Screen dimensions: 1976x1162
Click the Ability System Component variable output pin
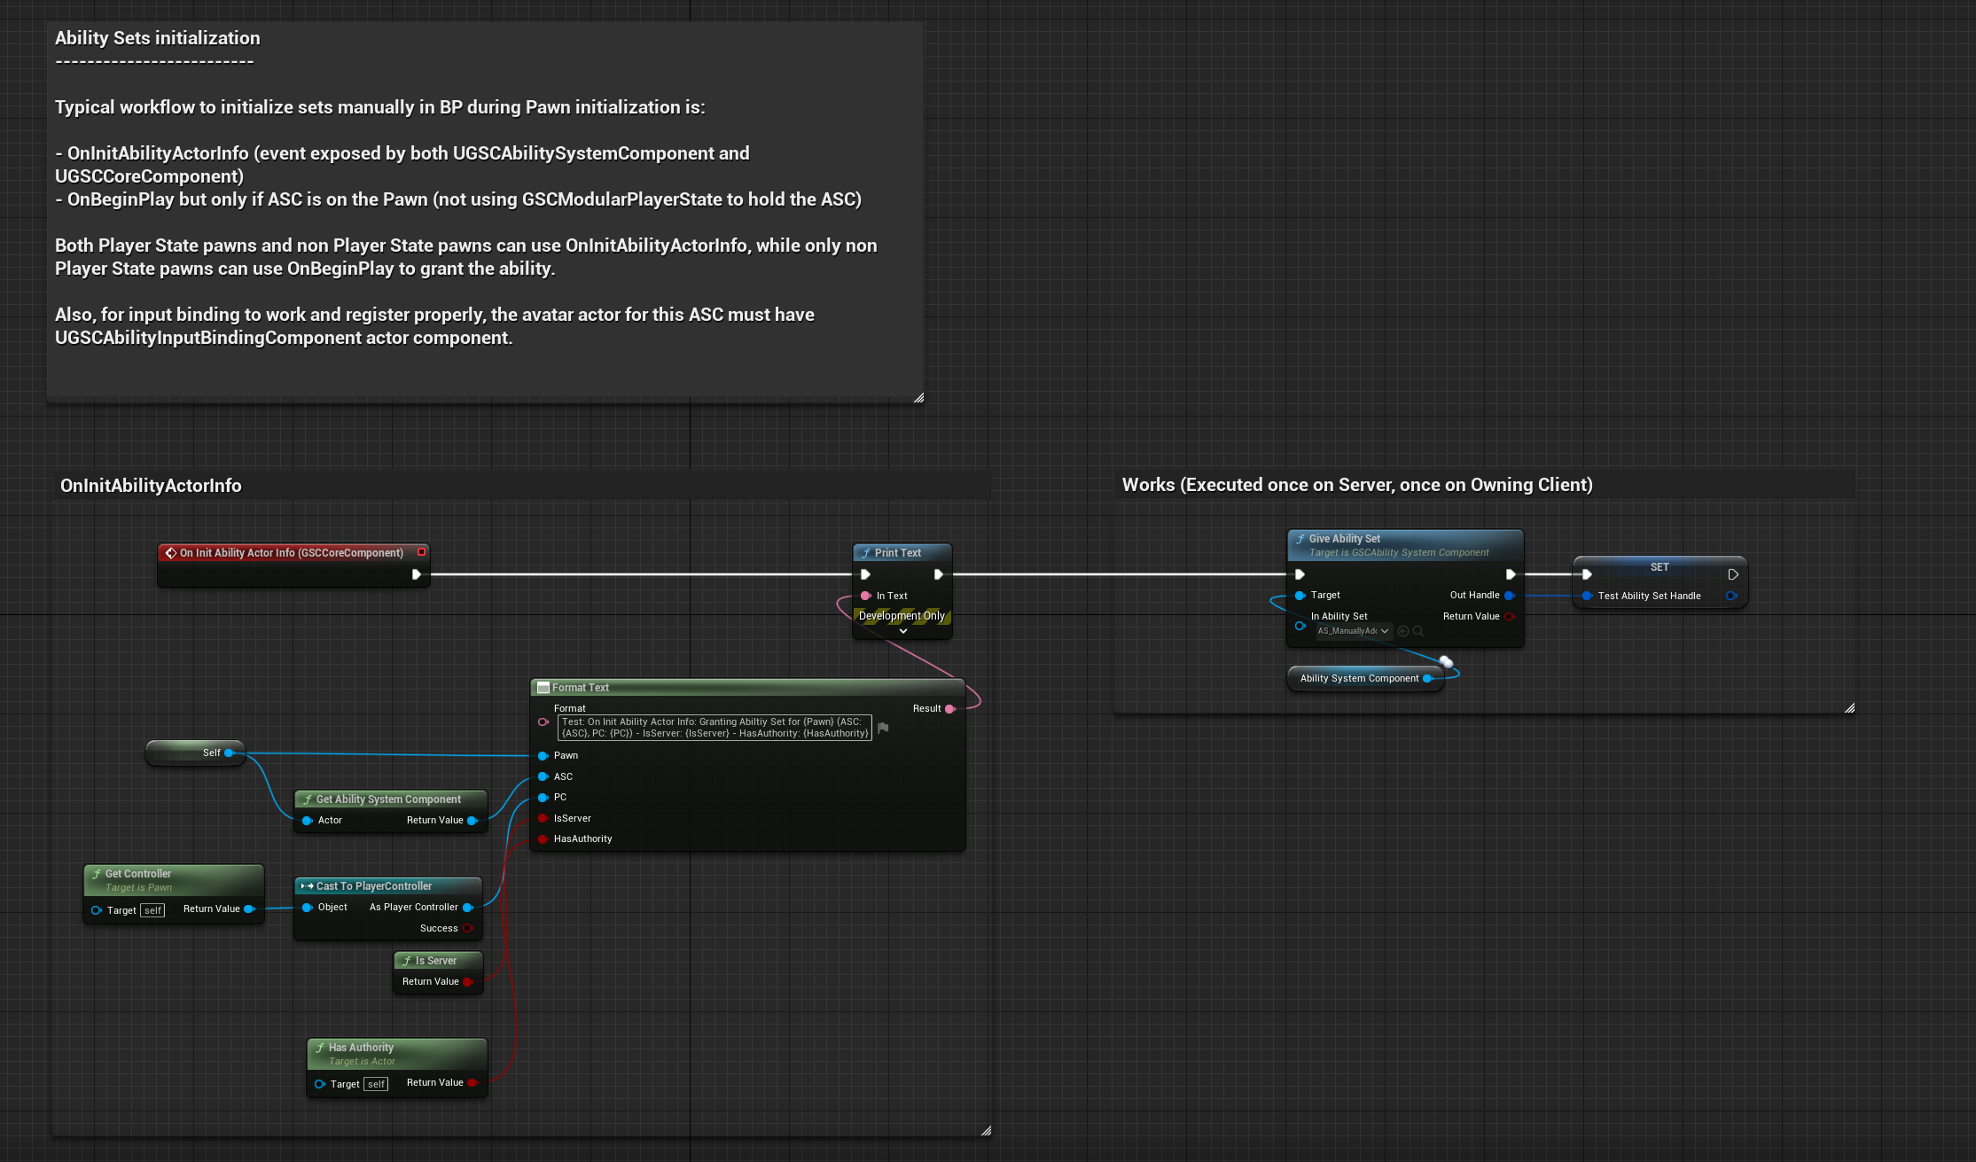click(1428, 679)
